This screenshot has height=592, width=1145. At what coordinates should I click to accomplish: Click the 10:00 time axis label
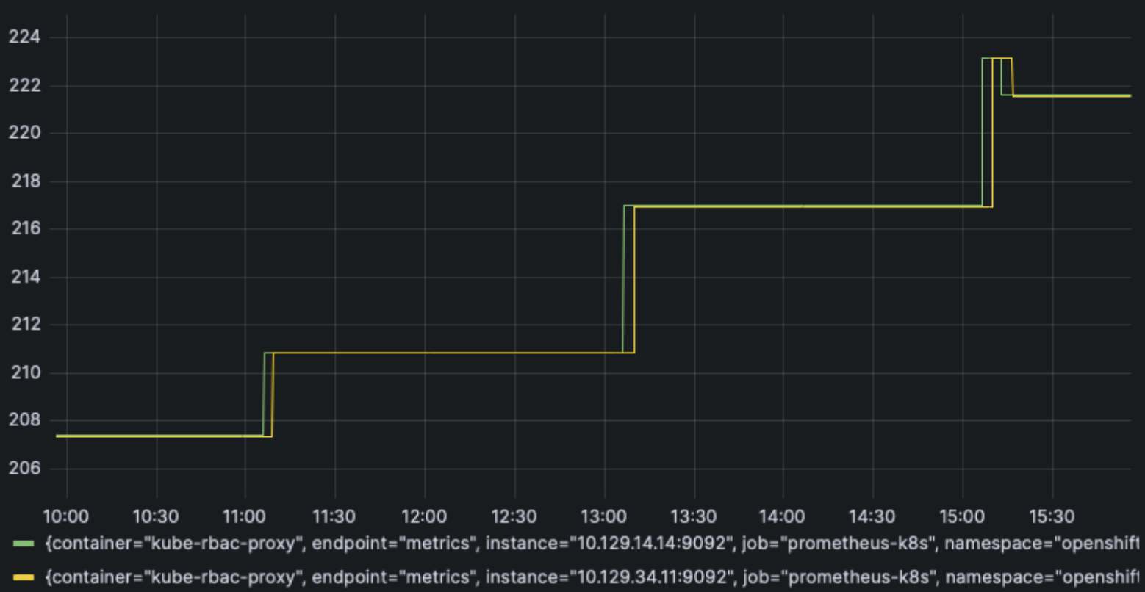point(65,516)
